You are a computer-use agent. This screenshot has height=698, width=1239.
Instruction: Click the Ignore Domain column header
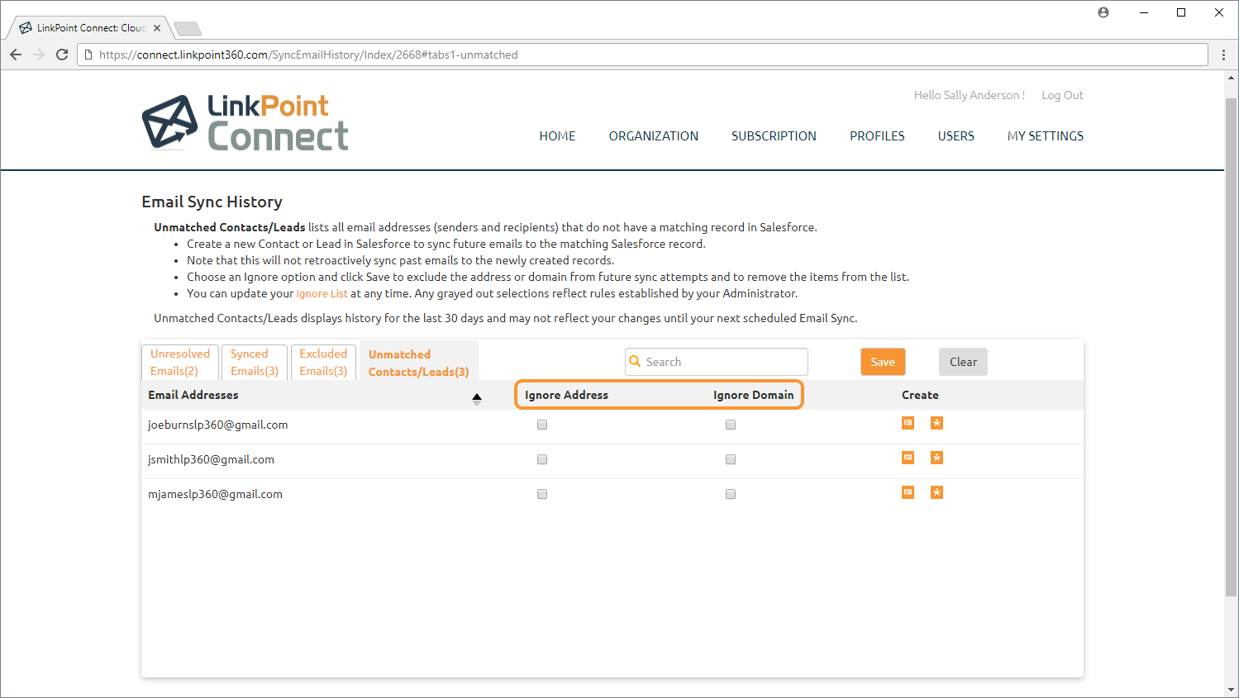point(754,395)
